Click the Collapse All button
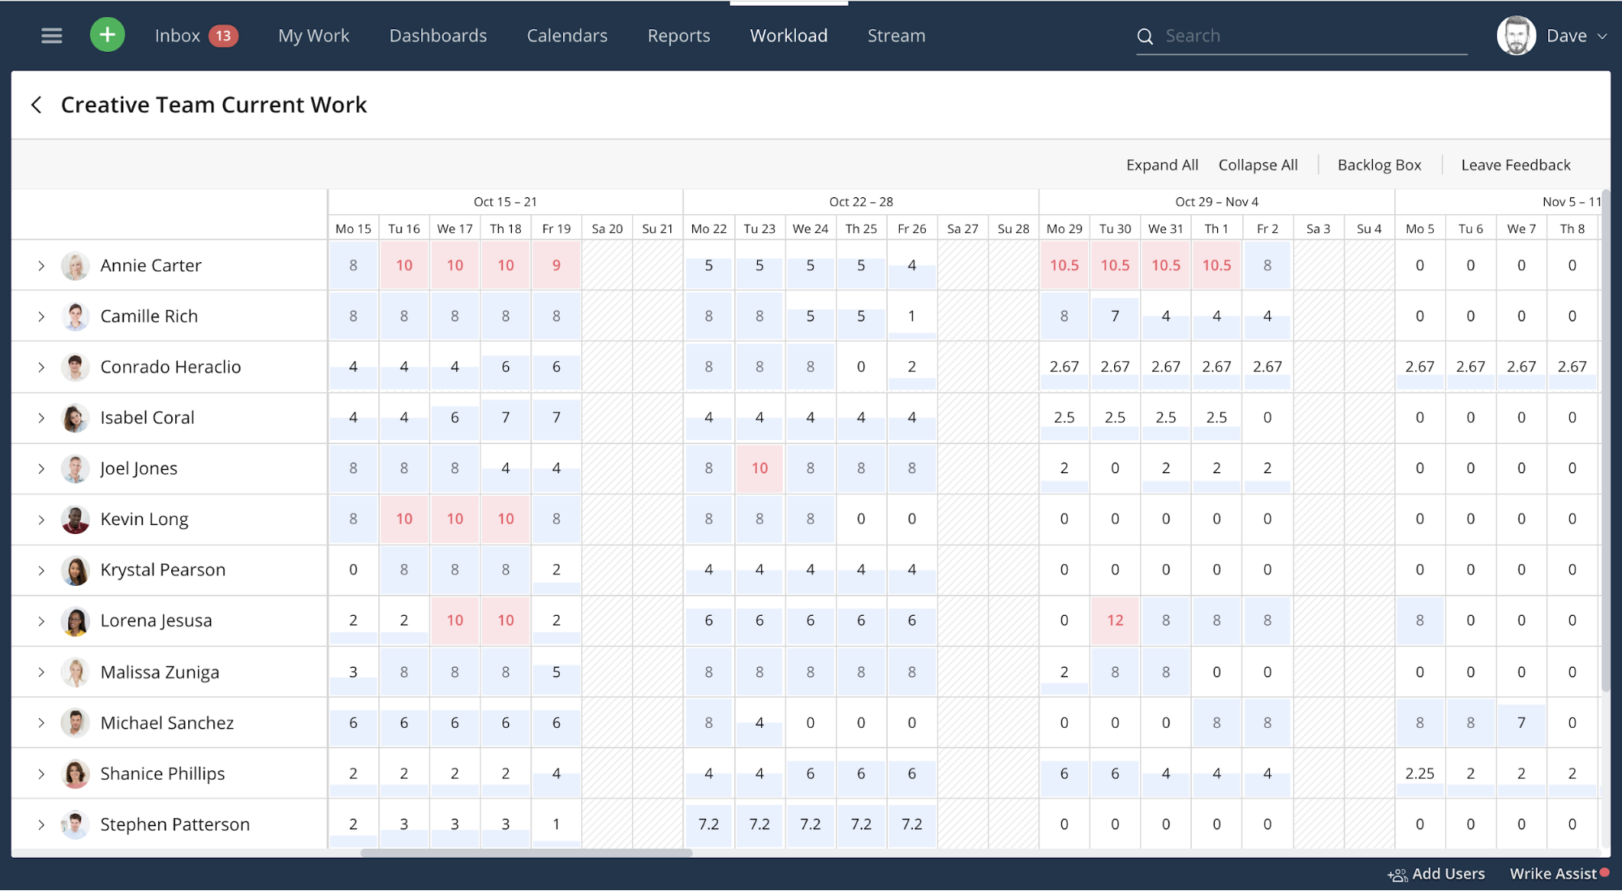Image resolution: width=1622 pixels, height=891 pixels. click(x=1258, y=163)
